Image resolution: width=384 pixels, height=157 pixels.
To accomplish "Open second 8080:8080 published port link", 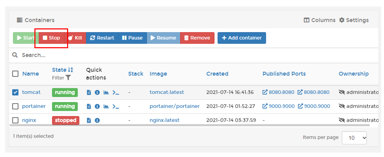I will coord(313,92).
